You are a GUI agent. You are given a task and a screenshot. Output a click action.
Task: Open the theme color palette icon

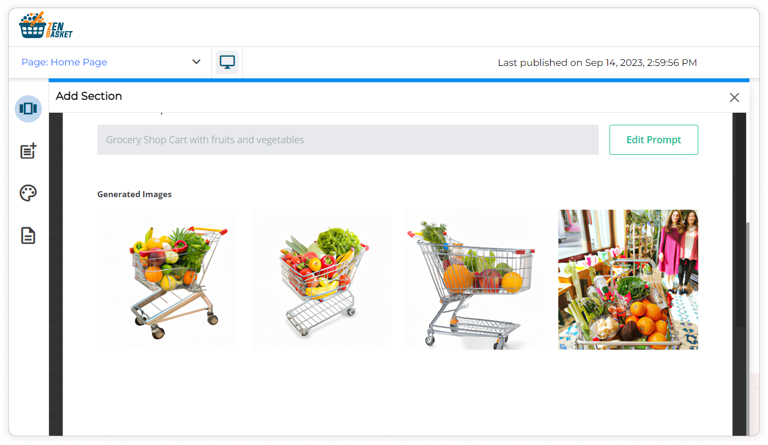pos(28,193)
